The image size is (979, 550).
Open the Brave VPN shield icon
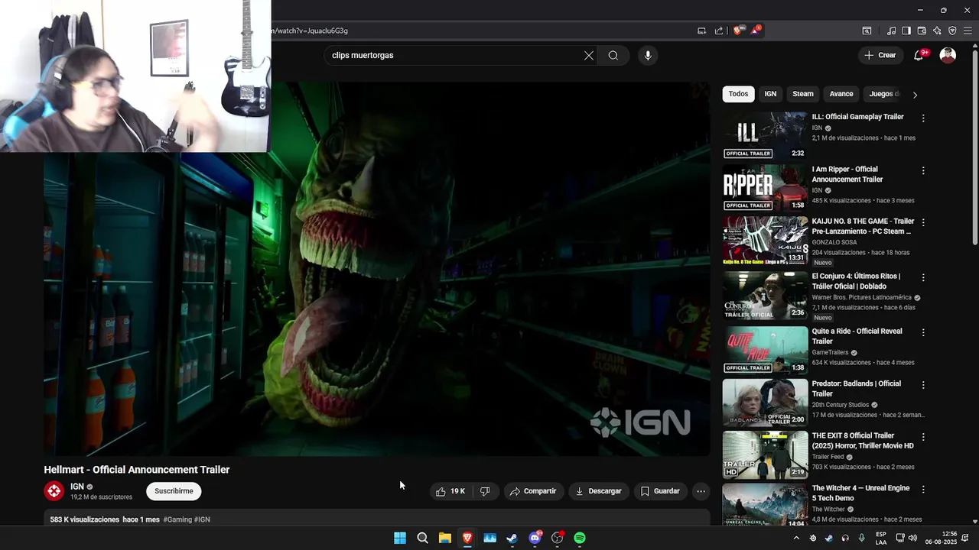[x=952, y=31]
